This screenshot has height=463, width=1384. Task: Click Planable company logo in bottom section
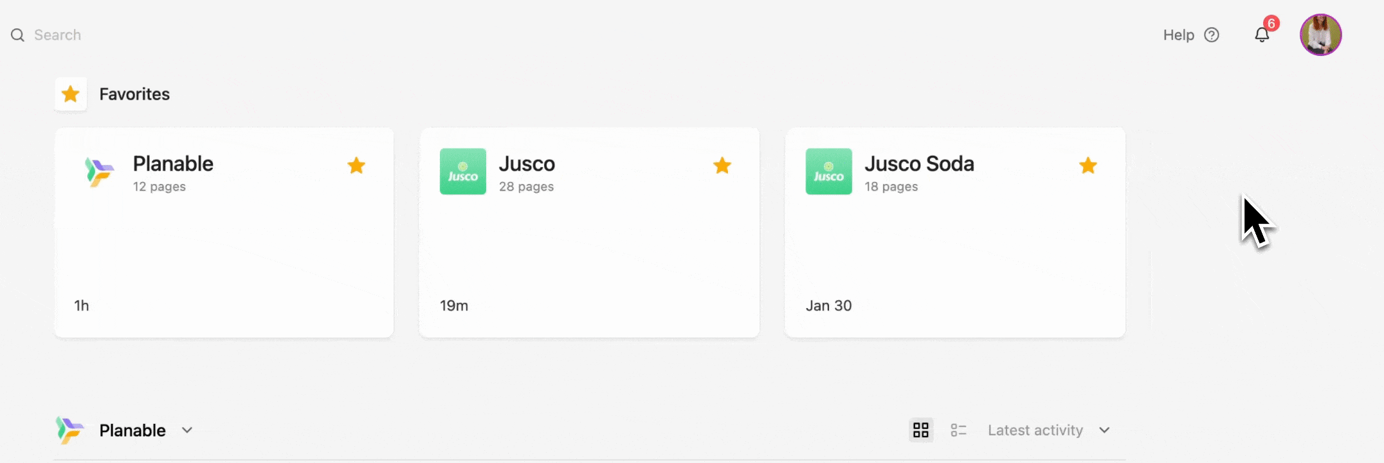tap(69, 430)
